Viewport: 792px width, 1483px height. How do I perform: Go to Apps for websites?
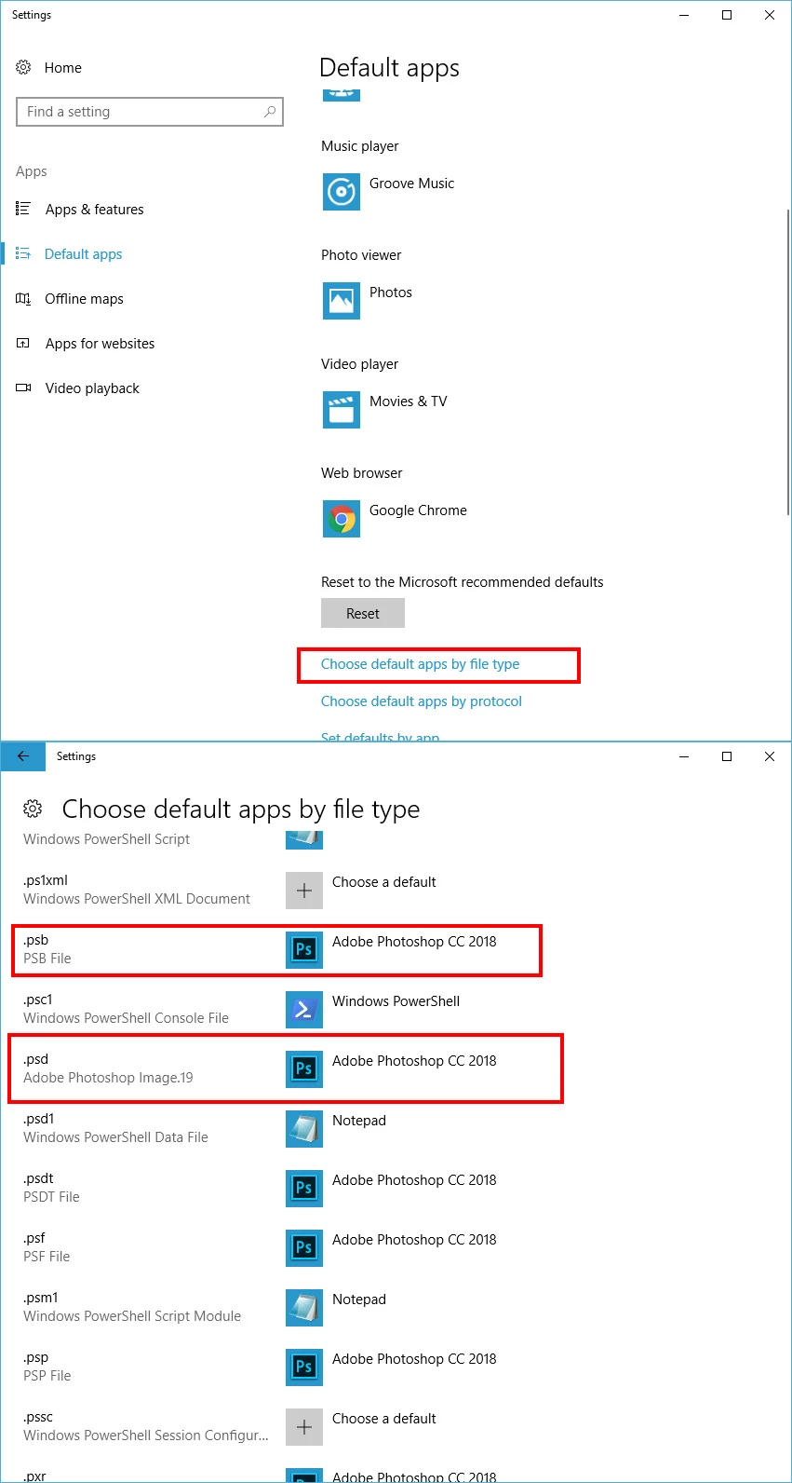tap(100, 343)
